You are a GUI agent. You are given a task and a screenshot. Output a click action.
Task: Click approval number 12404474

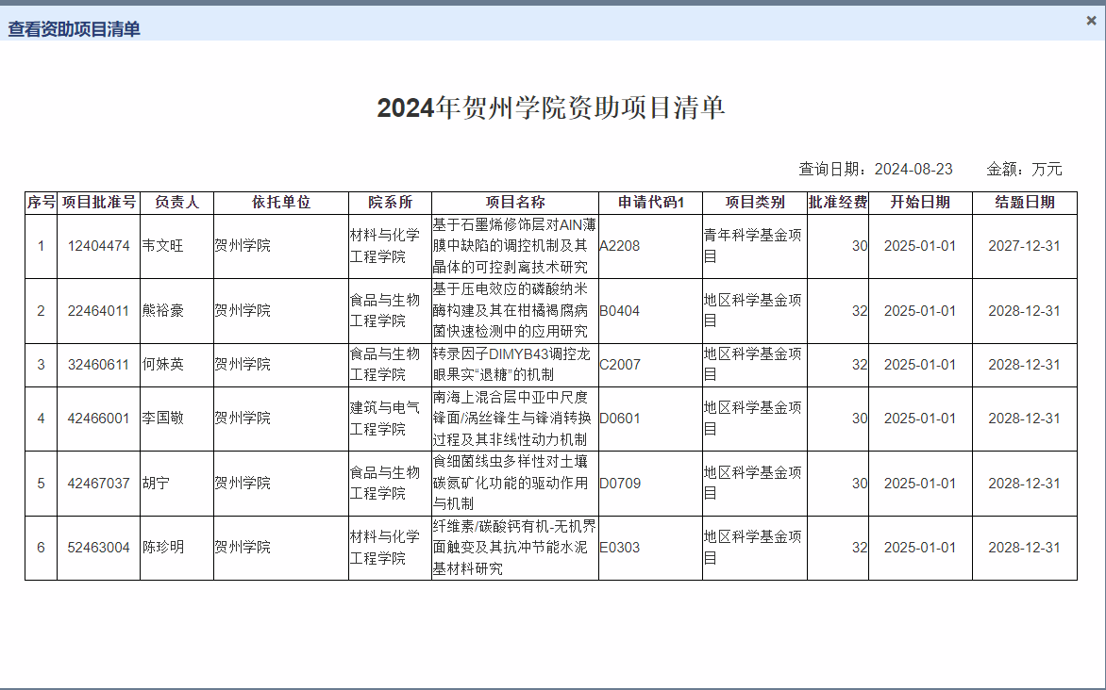tap(99, 246)
